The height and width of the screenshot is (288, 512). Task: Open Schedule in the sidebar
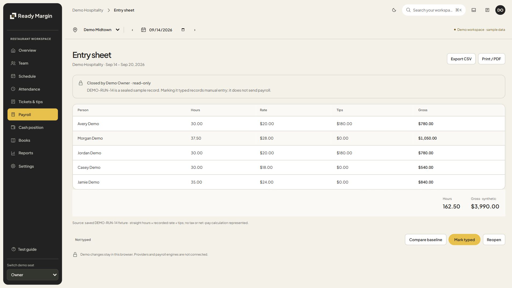point(33,76)
